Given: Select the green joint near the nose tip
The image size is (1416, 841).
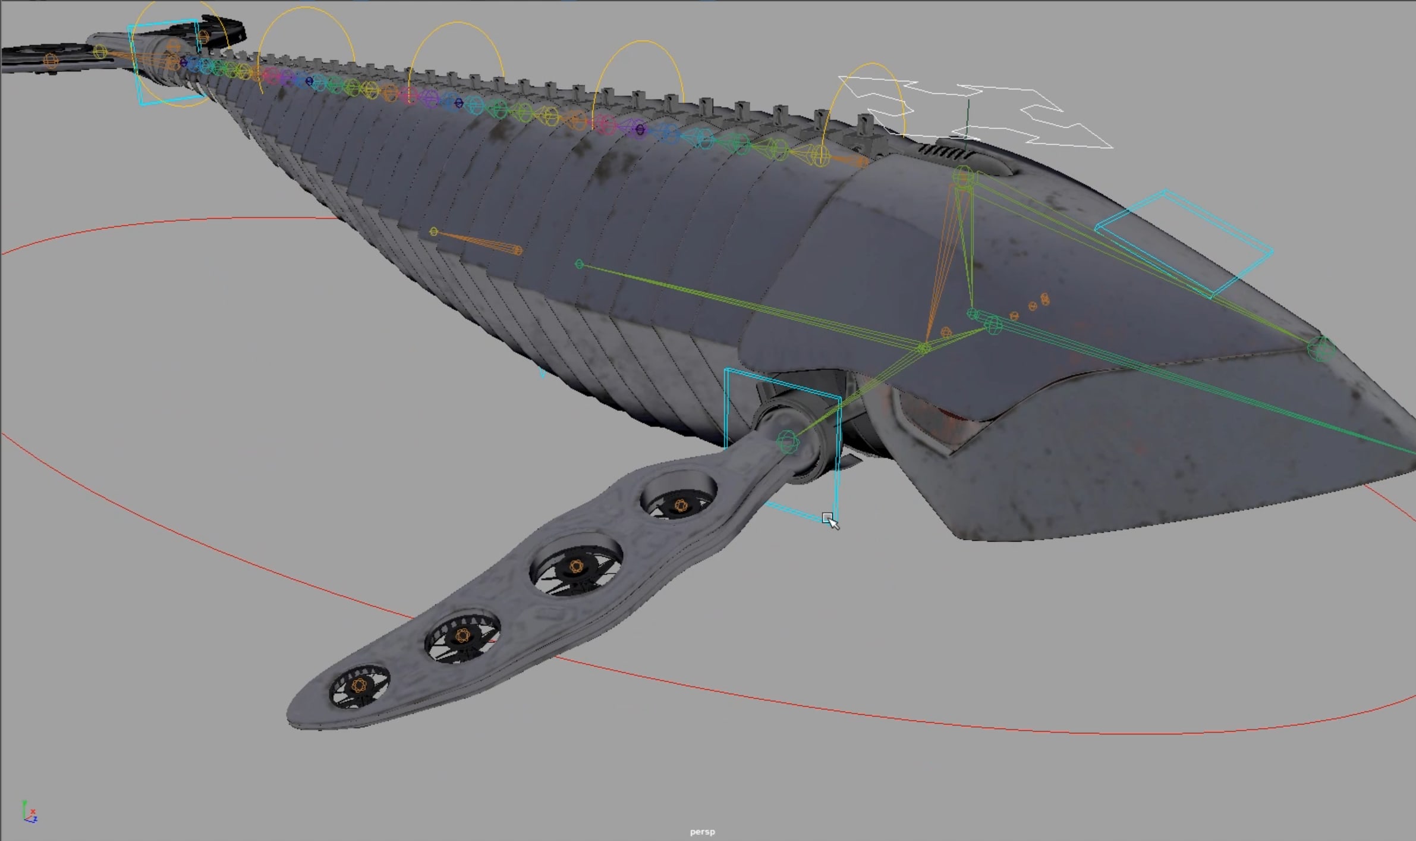Looking at the screenshot, I should click(1321, 349).
